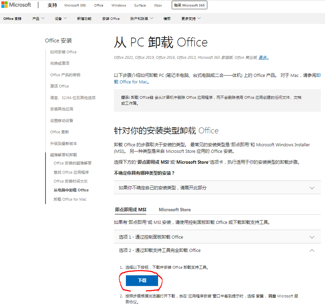Screen dimensions: 325x308
Task: Open sidebar link Office 安装时间太长
Action: pyautogui.click(x=70, y=181)
